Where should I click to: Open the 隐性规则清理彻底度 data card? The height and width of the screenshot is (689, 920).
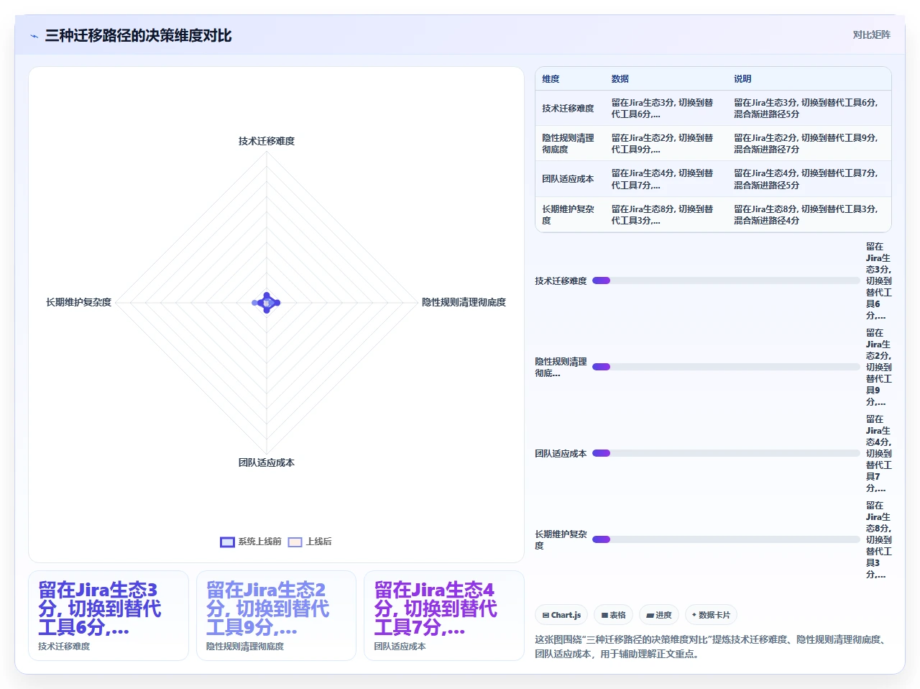pyautogui.click(x=276, y=616)
